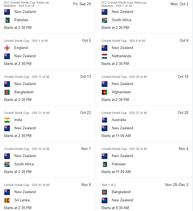The image size is (193, 211).
Task: Click Nov 28–Dec 2 date range
Action: pyautogui.click(x=177, y=185)
